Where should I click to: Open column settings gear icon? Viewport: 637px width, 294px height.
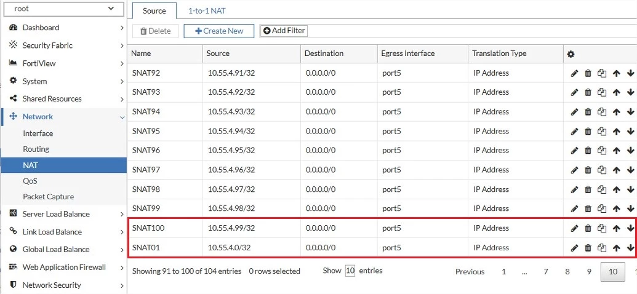(x=571, y=54)
